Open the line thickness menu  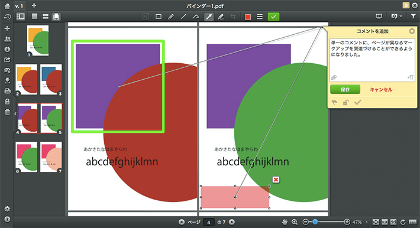coord(260,17)
